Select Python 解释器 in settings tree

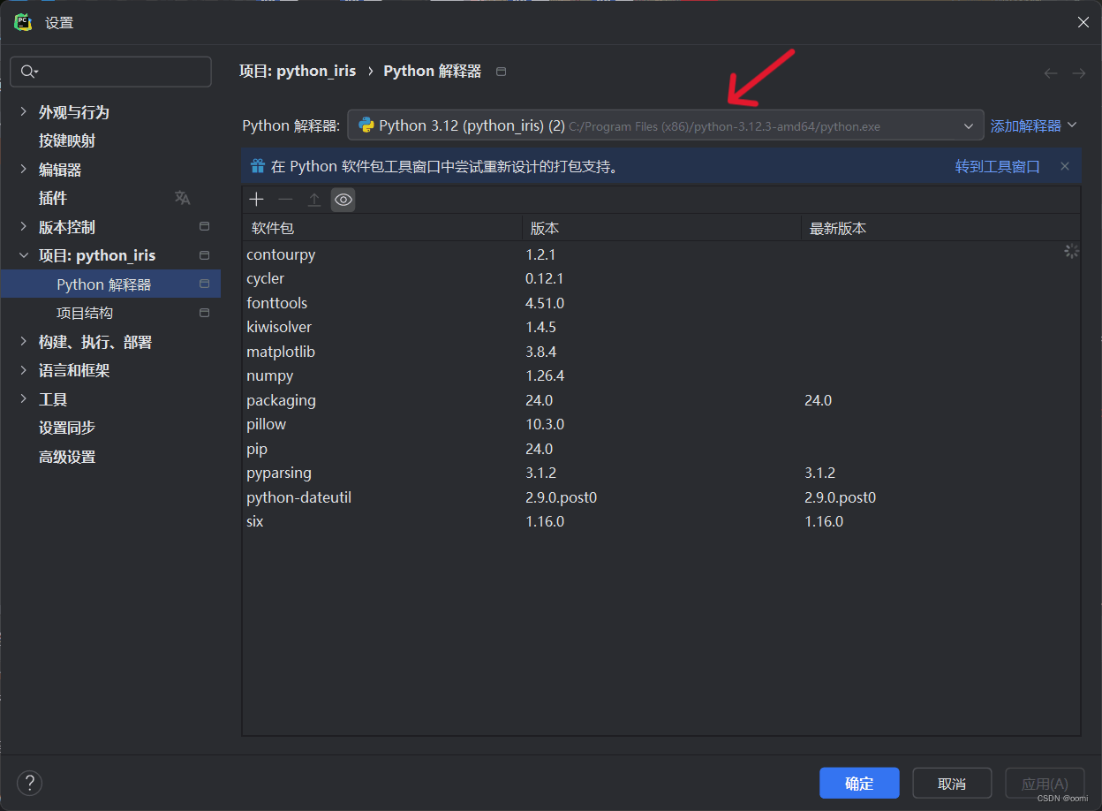110,284
